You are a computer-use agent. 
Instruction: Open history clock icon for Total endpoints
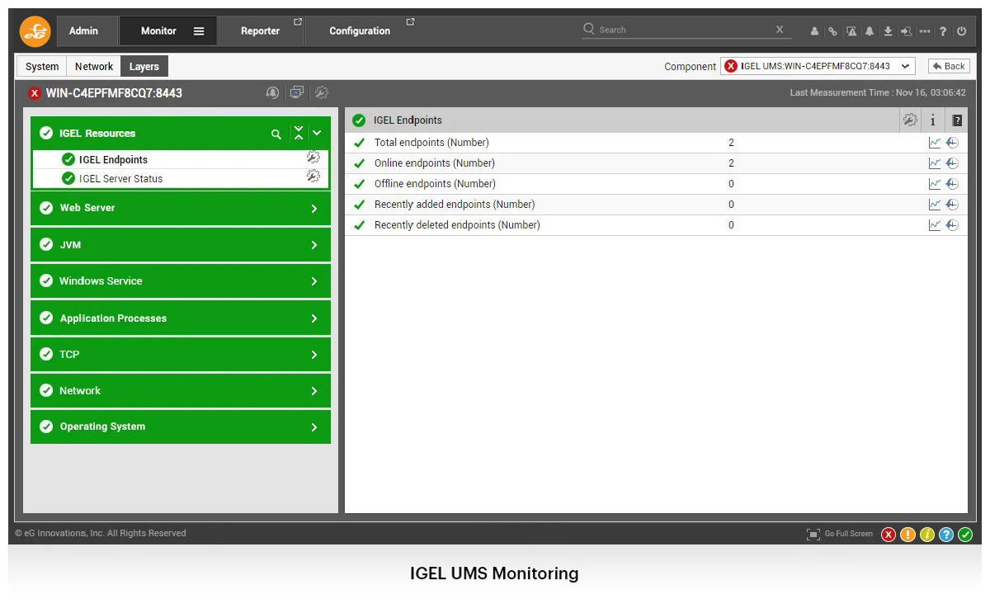tap(952, 143)
